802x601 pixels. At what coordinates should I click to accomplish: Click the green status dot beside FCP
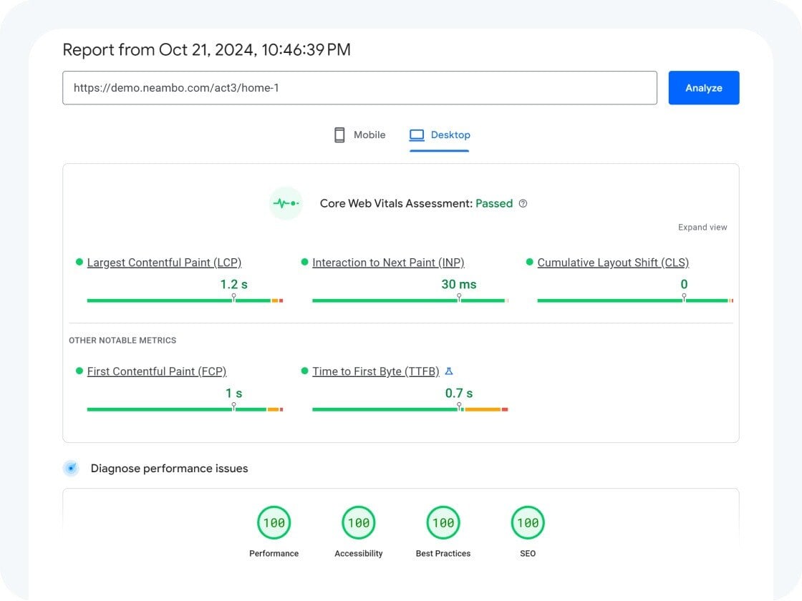(79, 371)
